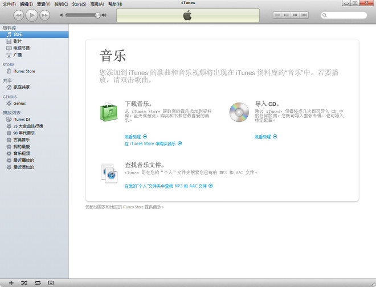The width and height of the screenshot is (376, 287).
Task: Open iTunes Store in the sidebar
Action: click(x=24, y=71)
